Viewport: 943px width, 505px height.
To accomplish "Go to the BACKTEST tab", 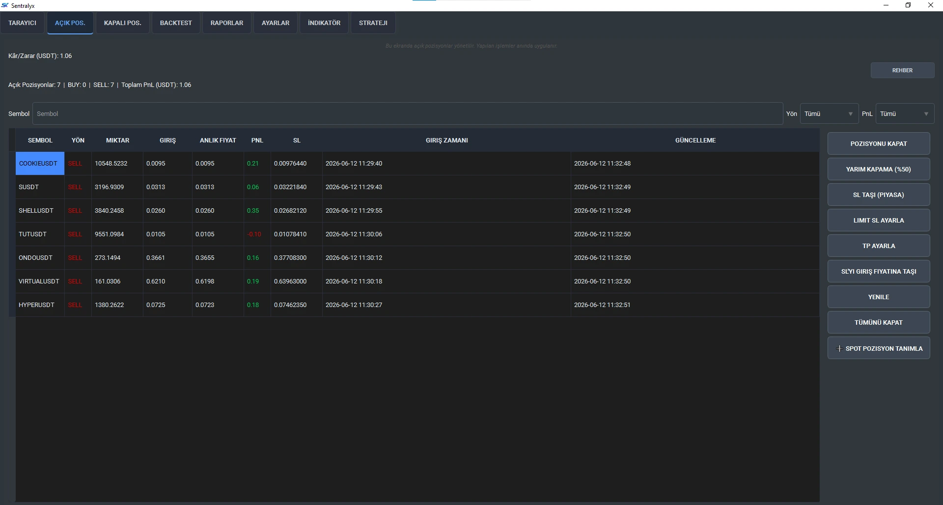I will coord(176,23).
